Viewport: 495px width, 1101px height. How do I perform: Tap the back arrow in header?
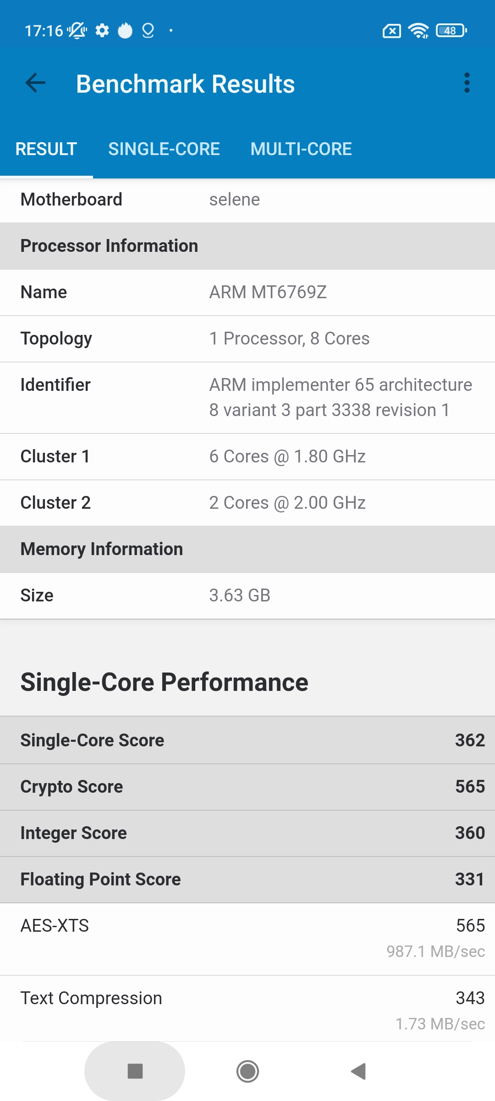coord(35,83)
